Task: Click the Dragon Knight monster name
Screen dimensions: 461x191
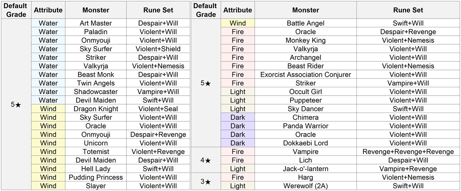Action: point(96,109)
